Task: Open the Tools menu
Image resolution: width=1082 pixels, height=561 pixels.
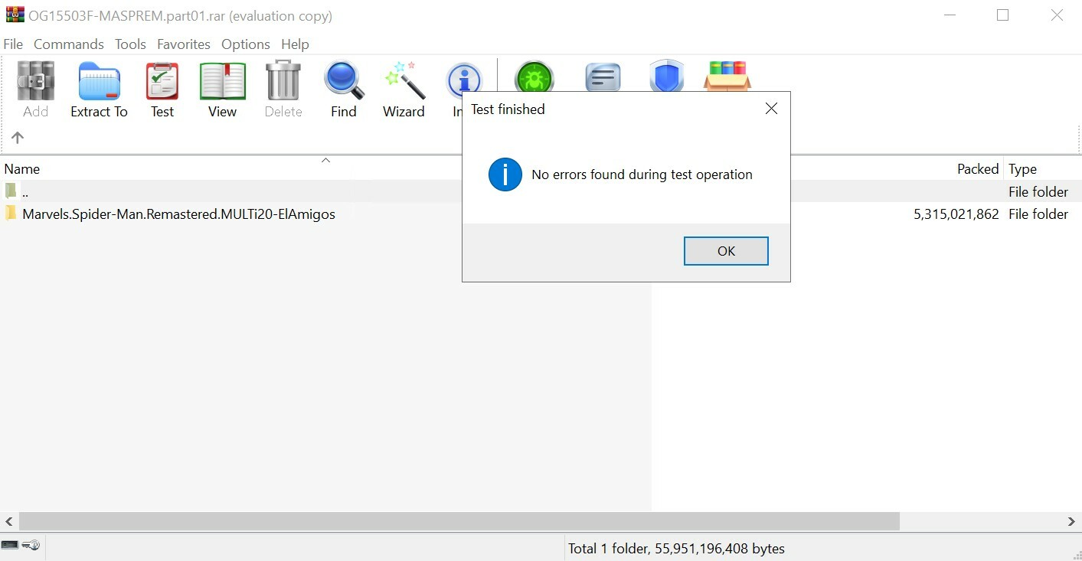Action: coord(130,44)
